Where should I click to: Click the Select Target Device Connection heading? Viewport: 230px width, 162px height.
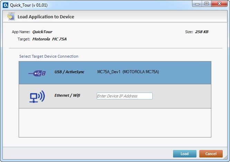coord(49,56)
